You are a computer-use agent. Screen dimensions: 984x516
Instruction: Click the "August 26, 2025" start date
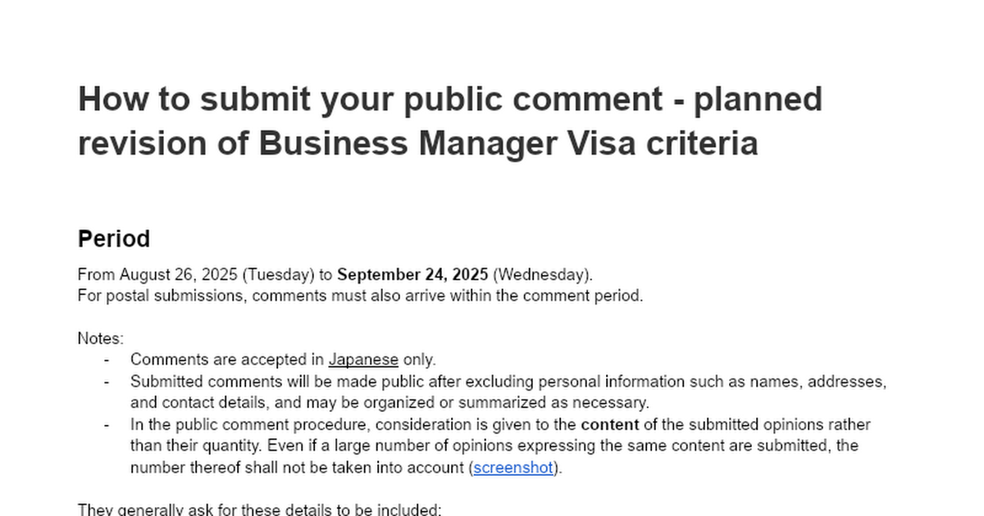tap(179, 274)
